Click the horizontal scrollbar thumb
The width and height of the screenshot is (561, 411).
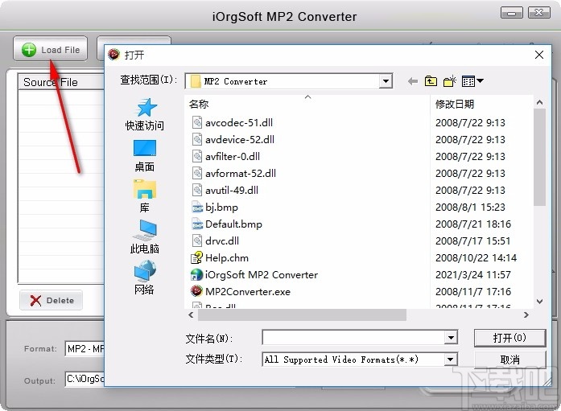pos(302,314)
